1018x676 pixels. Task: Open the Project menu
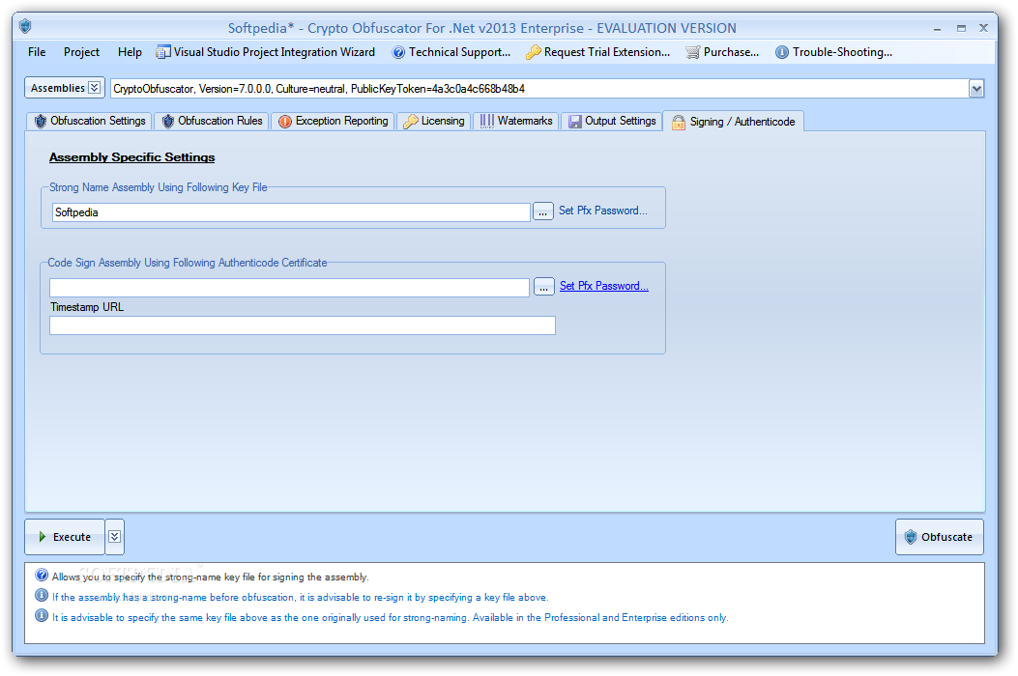point(81,52)
